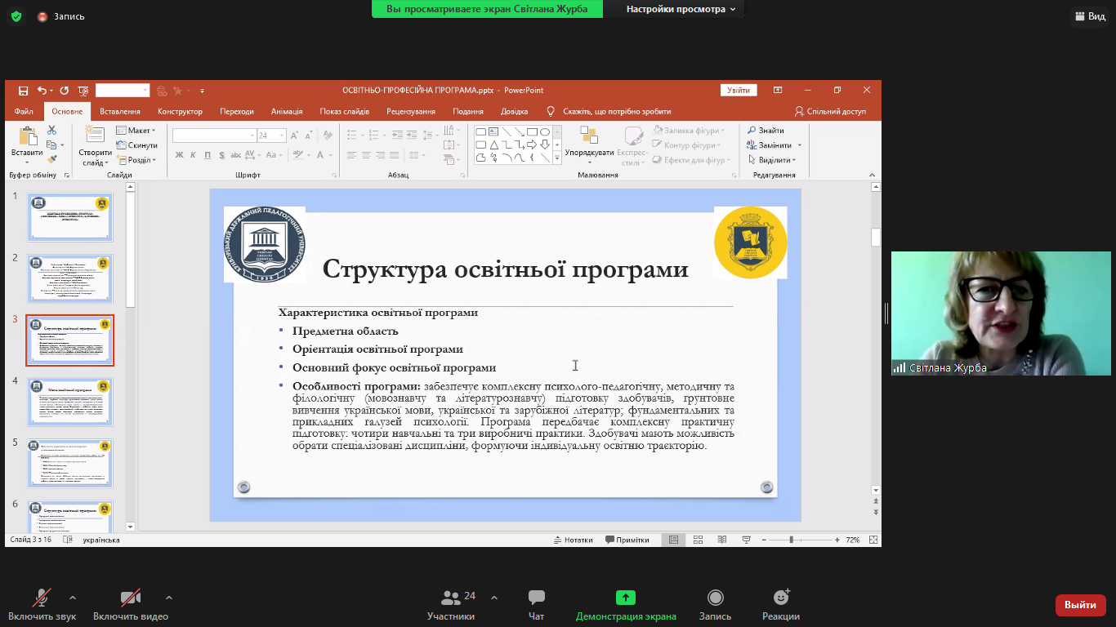Select slide 4 thumbnail in slide panel
Image resolution: width=1116 pixels, height=627 pixels.
click(70, 402)
